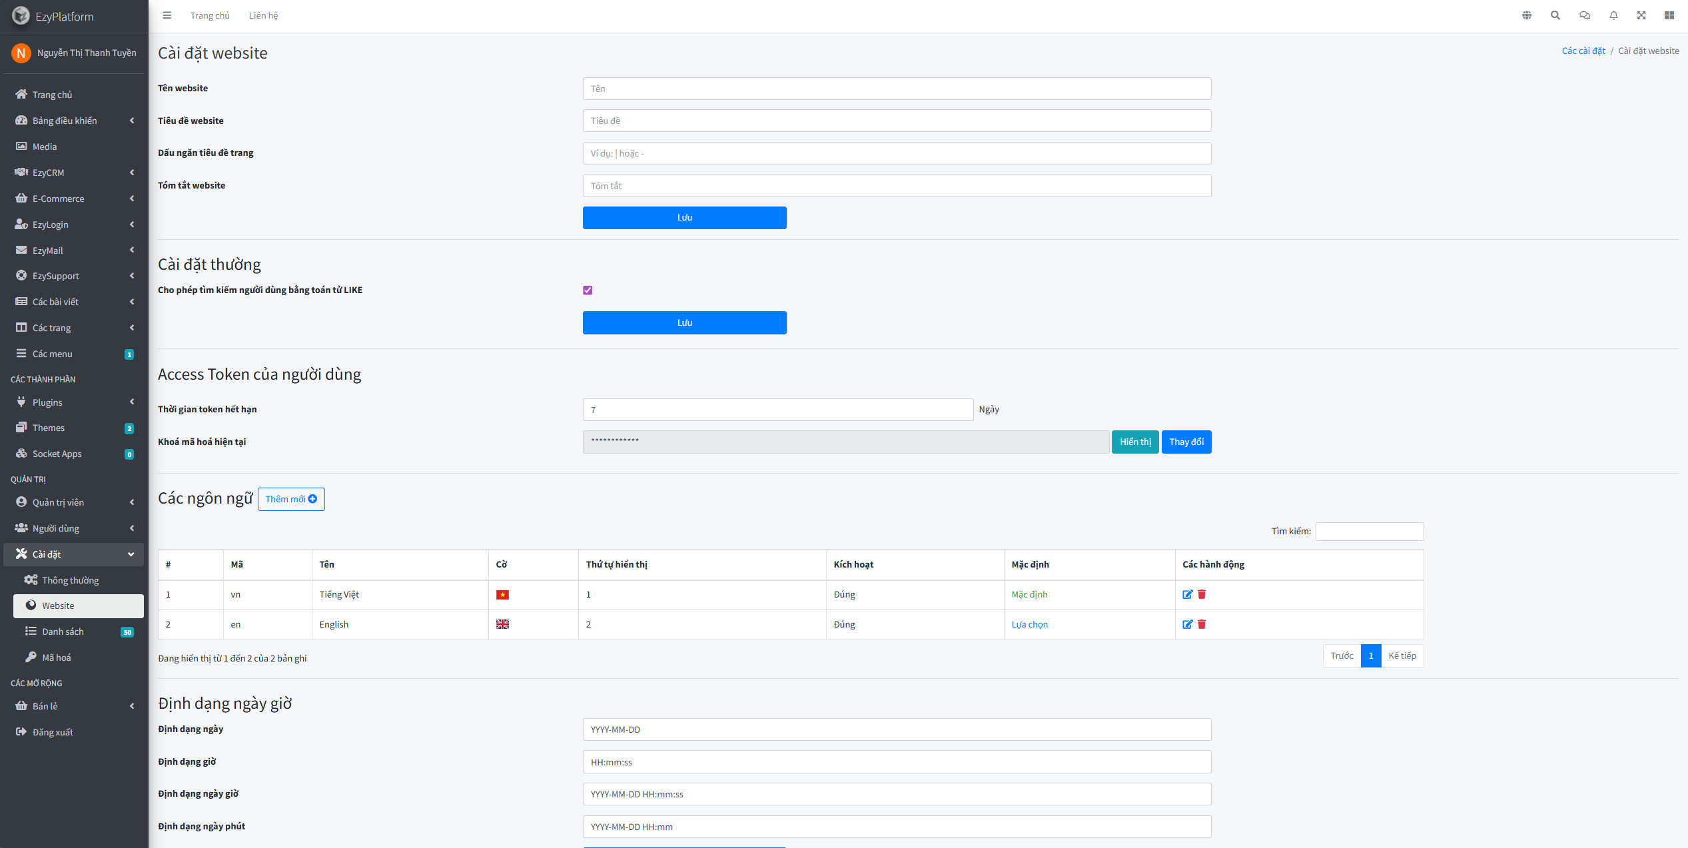Click the hamburger sidebar toggle icon
Screen dimensions: 1688x848
pyautogui.click(x=167, y=15)
